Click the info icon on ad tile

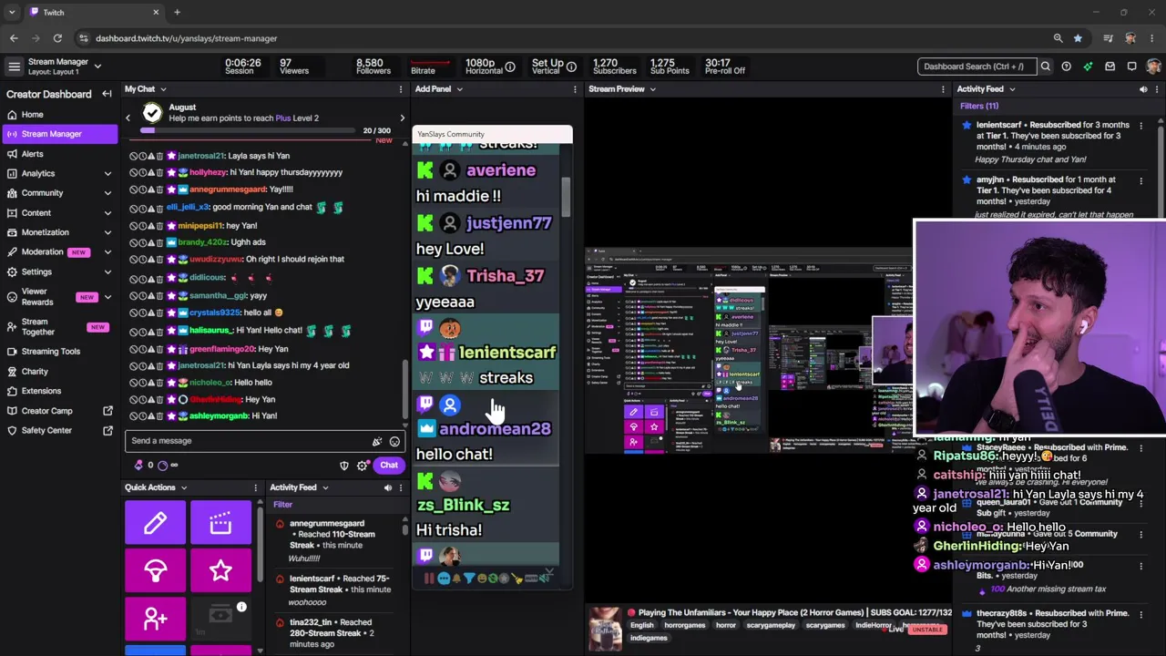click(x=241, y=607)
